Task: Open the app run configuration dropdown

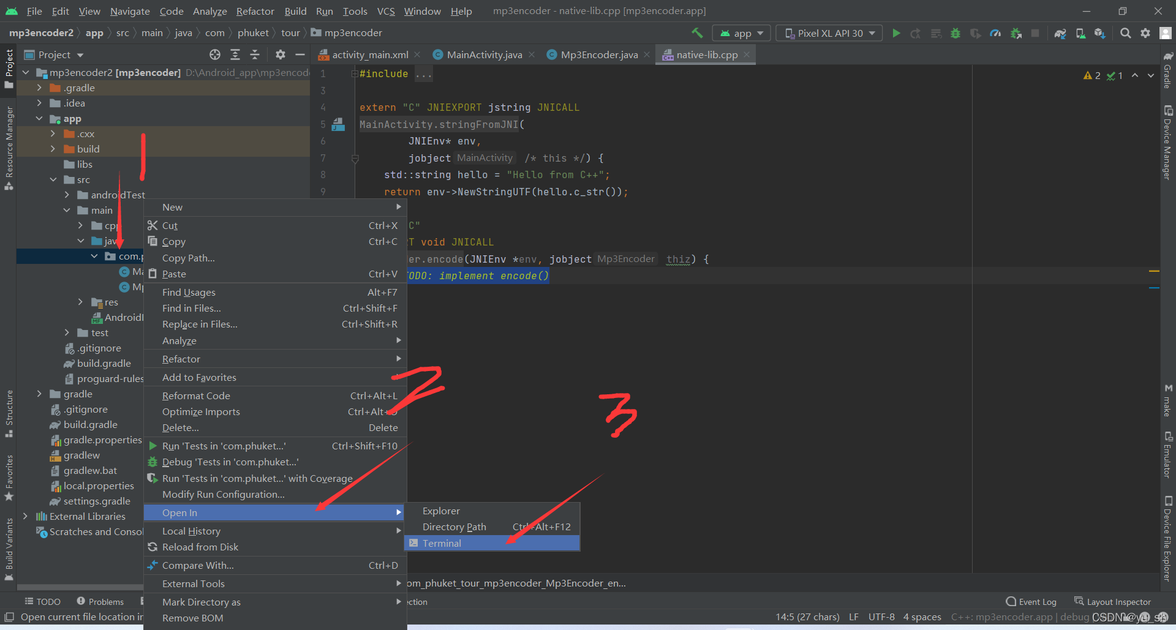Action: (x=742, y=33)
